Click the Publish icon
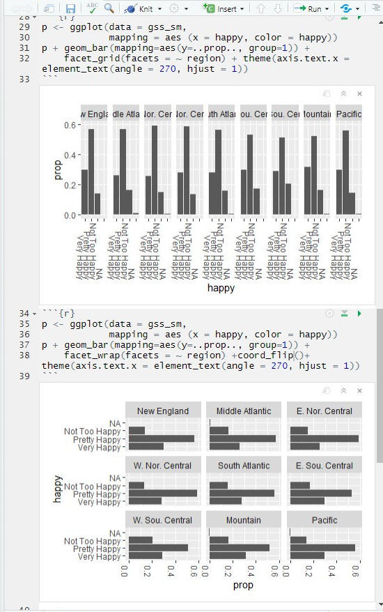383x612 pixels. [x=345, y=8]
